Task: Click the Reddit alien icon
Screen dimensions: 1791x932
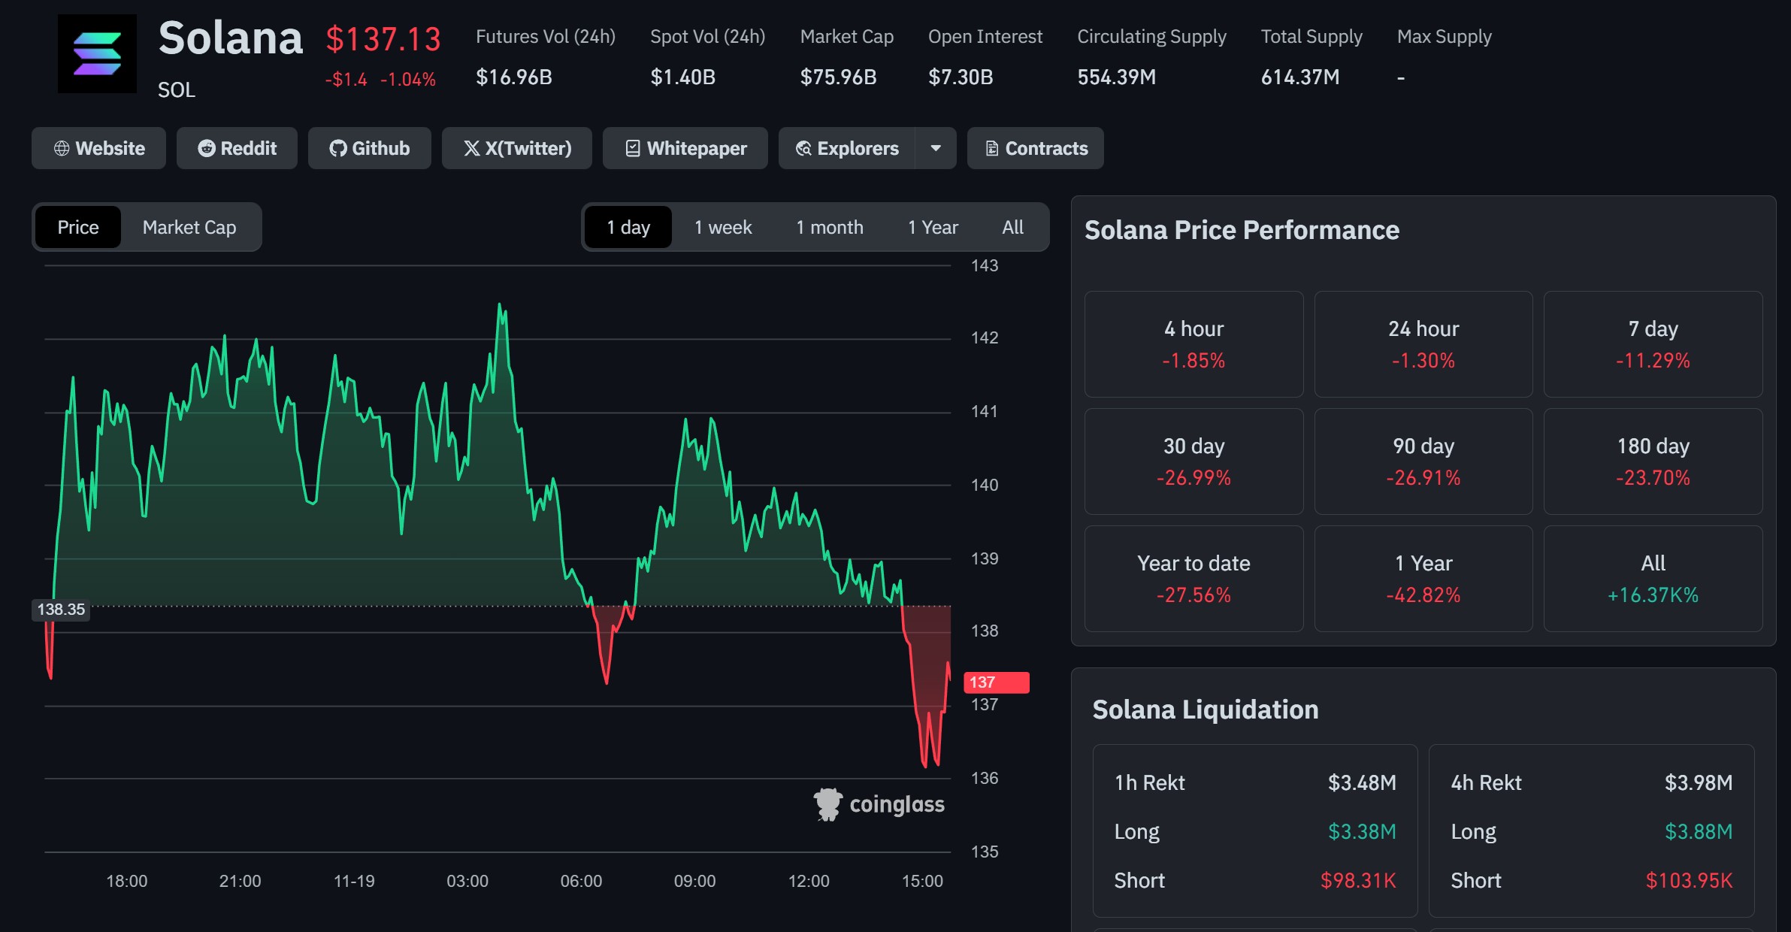Action: coord(206,149)
